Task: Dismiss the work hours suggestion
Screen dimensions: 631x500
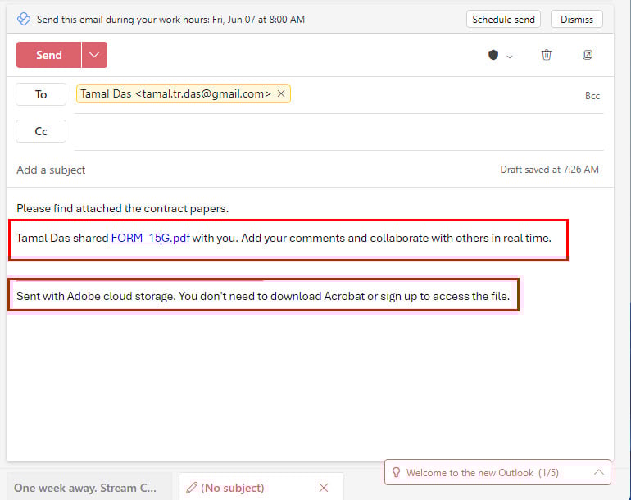Action: (576, 20)
